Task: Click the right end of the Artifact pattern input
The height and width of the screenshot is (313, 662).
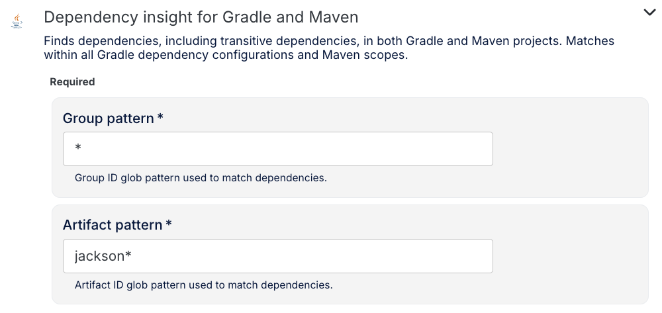Action: (x=480, y=256)
